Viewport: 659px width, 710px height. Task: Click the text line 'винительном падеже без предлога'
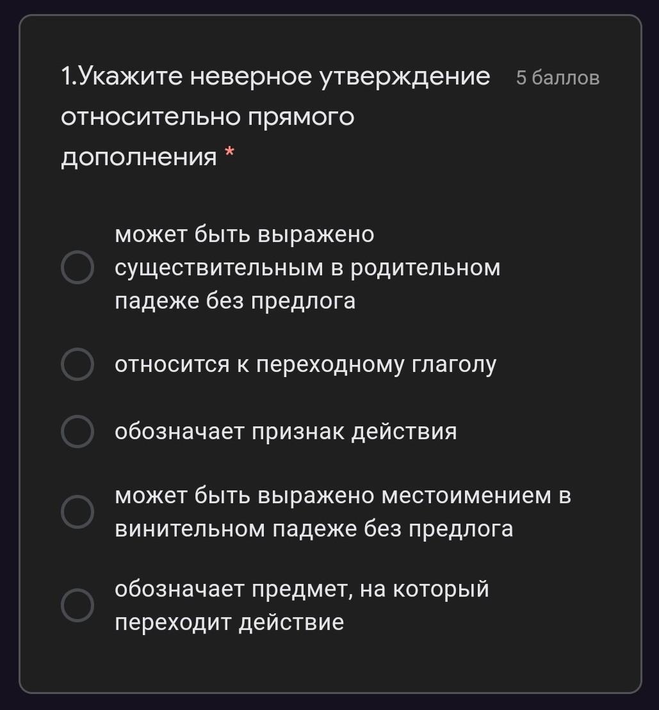(314, 529)
